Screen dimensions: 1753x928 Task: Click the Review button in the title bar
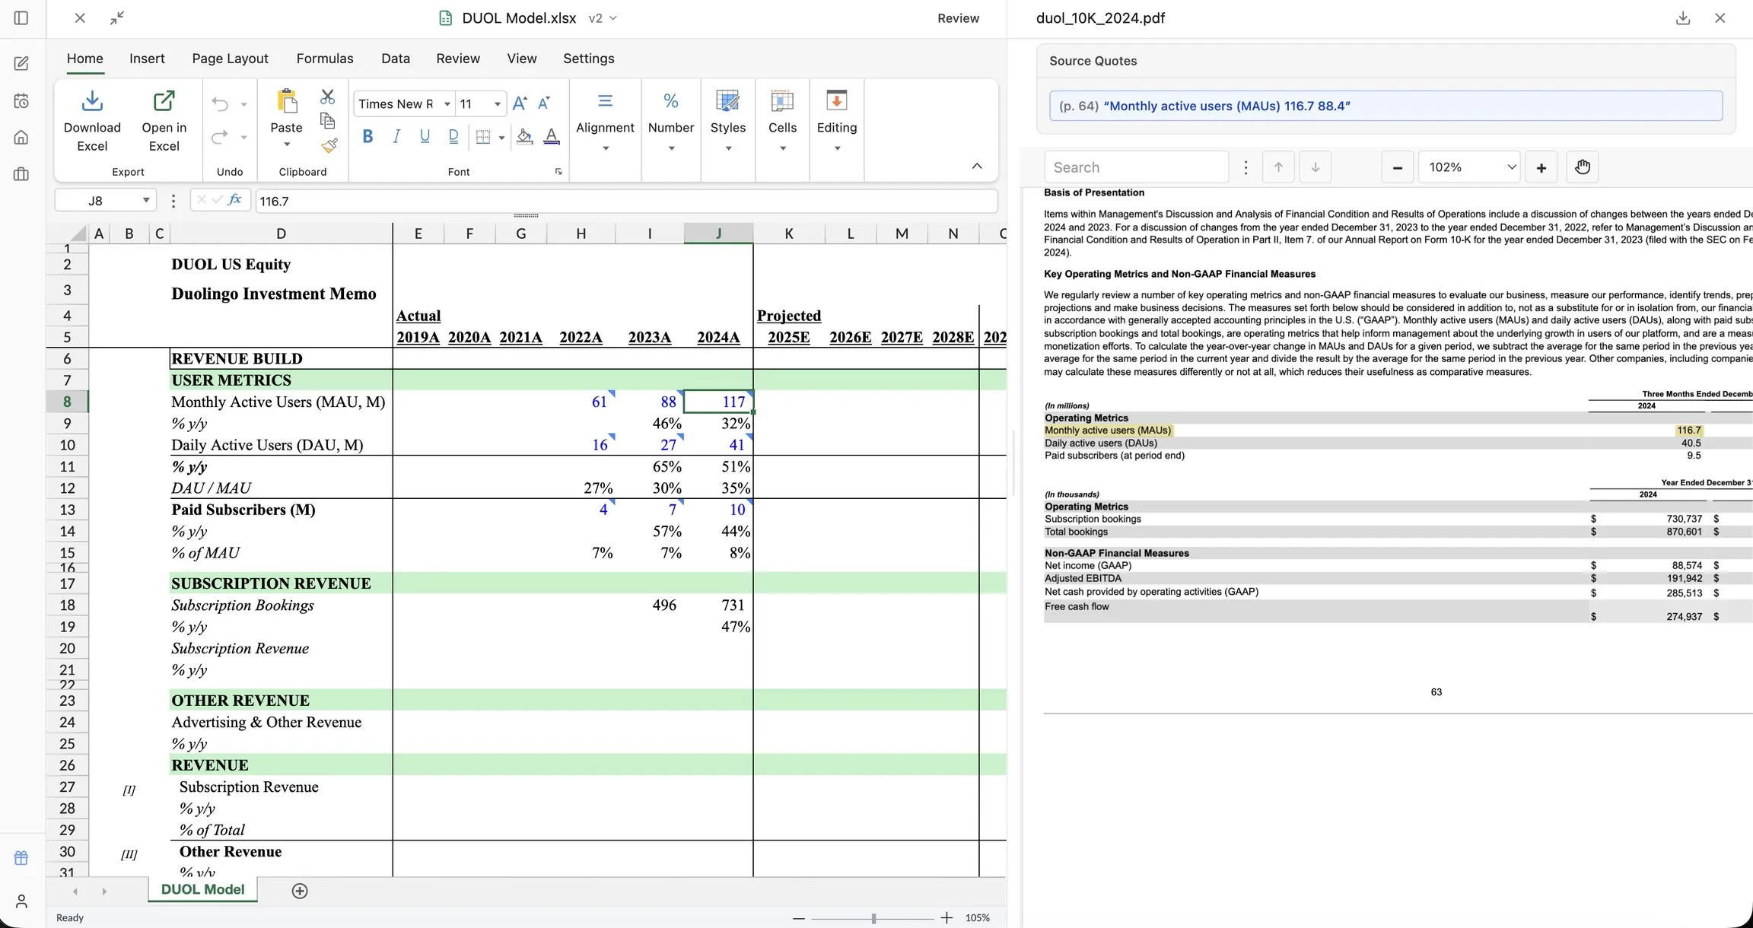958,18
